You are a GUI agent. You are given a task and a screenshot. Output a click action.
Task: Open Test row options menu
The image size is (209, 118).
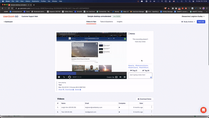click(x=152, y=112)
